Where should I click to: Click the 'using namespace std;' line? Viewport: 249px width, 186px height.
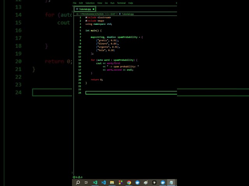98,24
